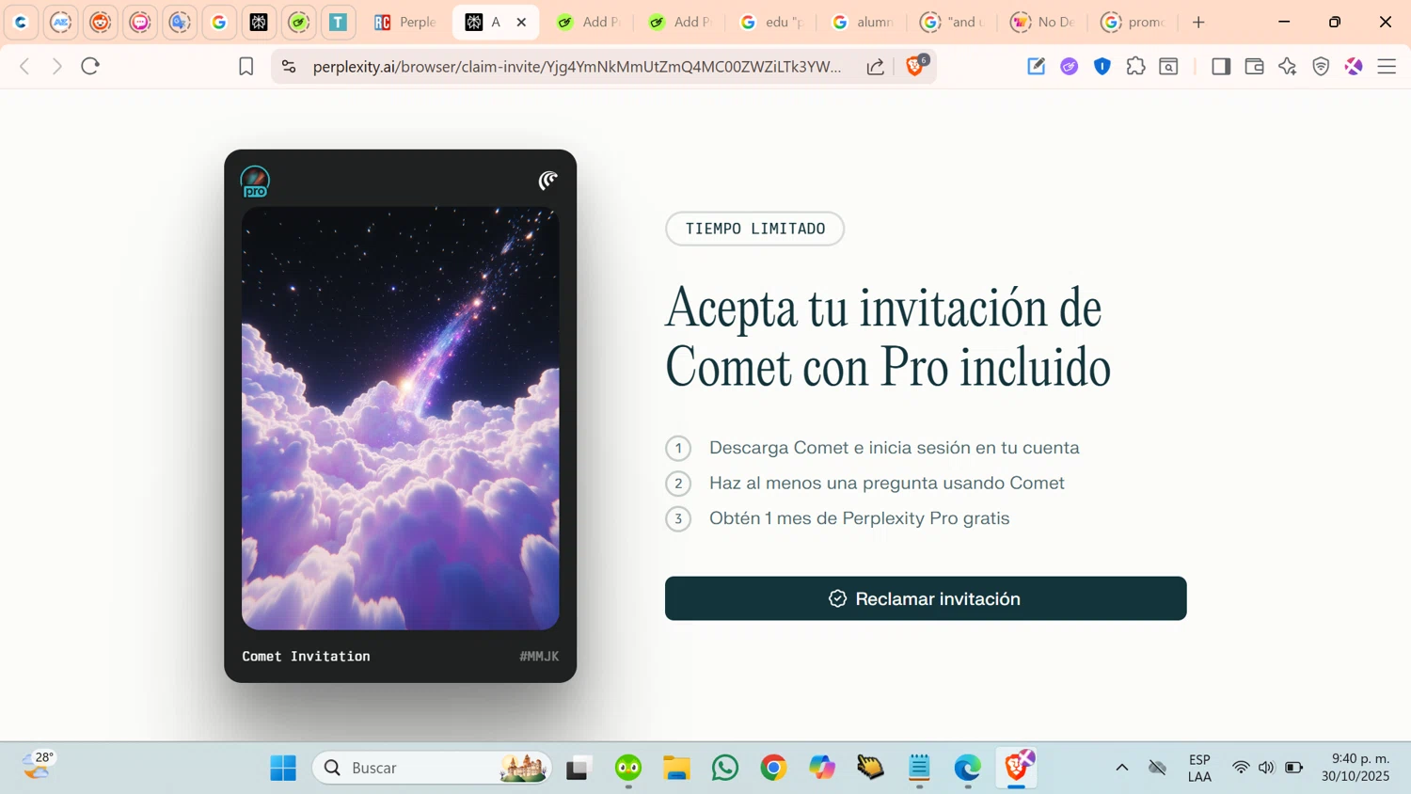This screenshot has width=1411, height=794.
Task: Switch to the pinned pink chat-bubble tab
Action: click(140, 22)
